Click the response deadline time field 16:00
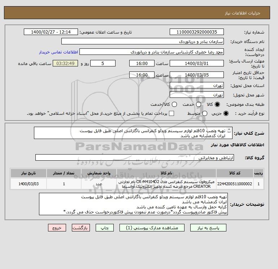278x269 pixels. pyautogui.click(x=142, y=63)
